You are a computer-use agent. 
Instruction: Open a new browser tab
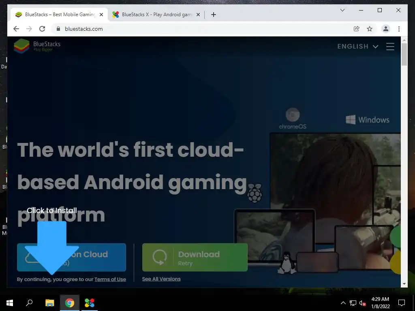[x=214, y=15]
